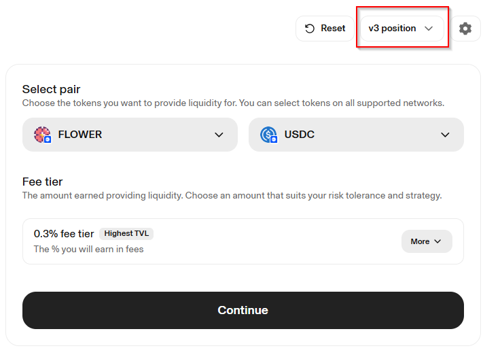Click 'The % you will earn in fees' text
Screen dimensions: 500x359
point(88,249)
